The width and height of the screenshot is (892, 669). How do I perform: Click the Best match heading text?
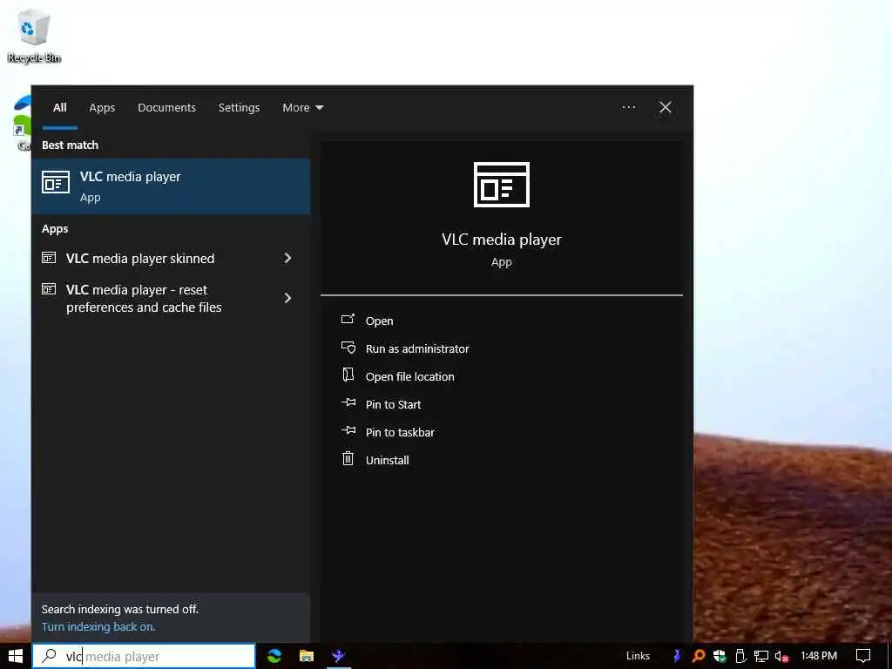pos(70,145)
